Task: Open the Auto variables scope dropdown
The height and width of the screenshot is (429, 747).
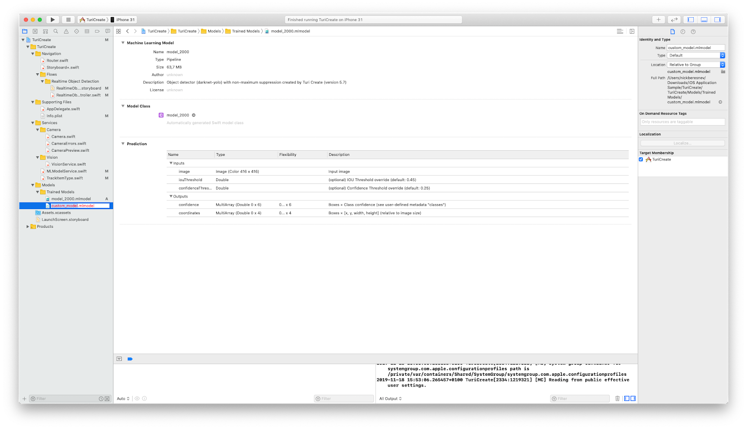Action: click(123, 399)
